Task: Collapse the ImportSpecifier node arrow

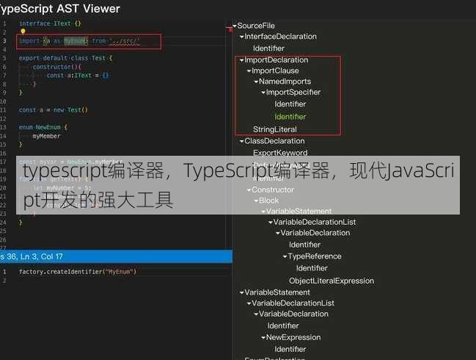Action: [263, 93]
